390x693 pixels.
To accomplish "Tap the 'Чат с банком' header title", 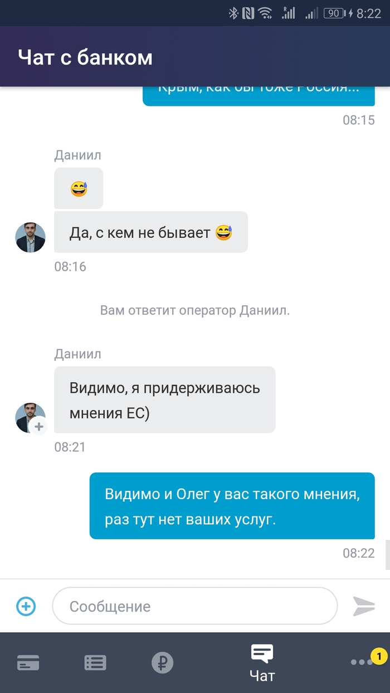I will point(85,57).
